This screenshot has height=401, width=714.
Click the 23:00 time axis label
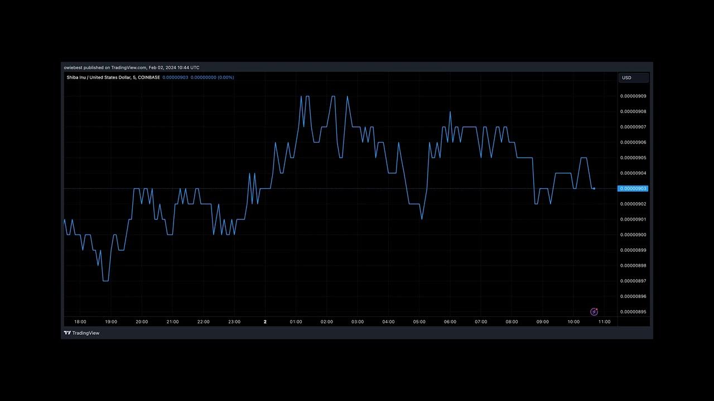(x=234, y=322)
